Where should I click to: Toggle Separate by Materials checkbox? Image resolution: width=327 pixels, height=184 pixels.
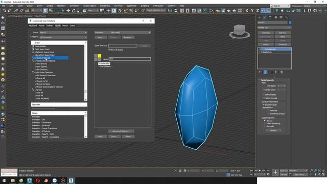click(x=268, y=110)
